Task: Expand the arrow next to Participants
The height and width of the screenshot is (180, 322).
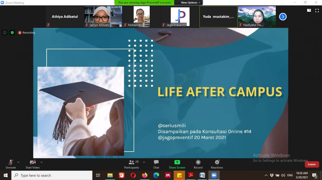Action: [144, 162]
